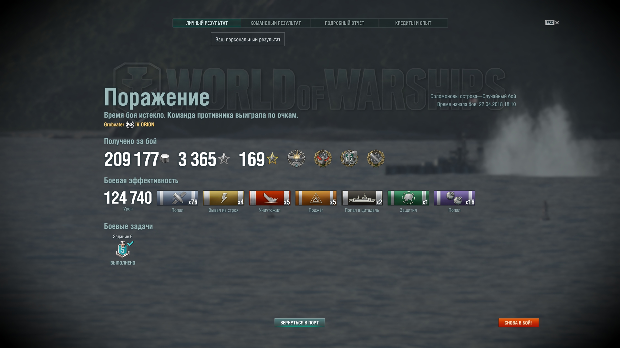The height and width of the screenshot is (348, 620).
Task: Select the red x5 'Уничтожил' ribbon
Action: 270,198
